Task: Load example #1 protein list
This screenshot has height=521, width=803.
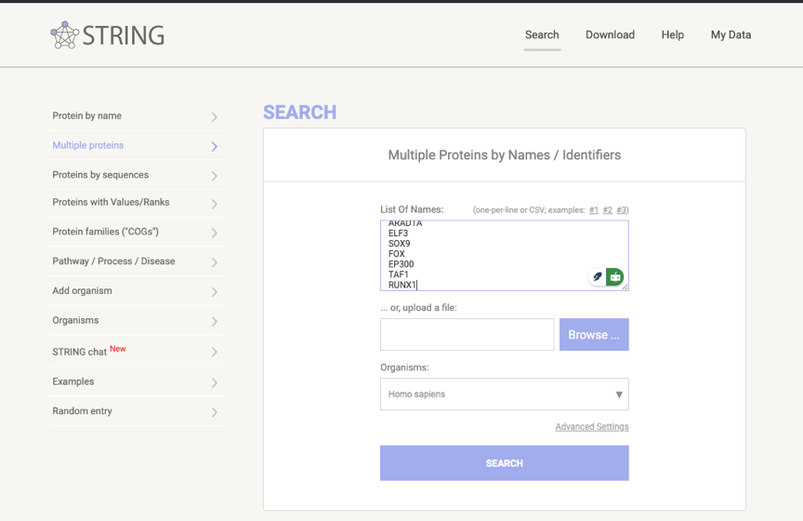Action: pos(594,209)
